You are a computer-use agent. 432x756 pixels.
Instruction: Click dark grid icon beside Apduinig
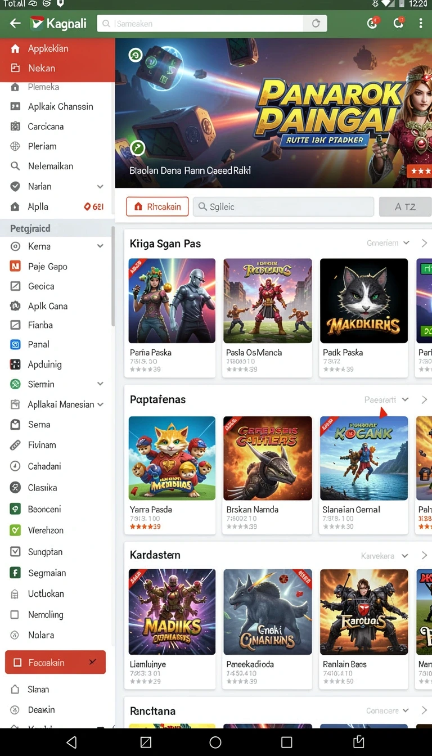[15, 364]
